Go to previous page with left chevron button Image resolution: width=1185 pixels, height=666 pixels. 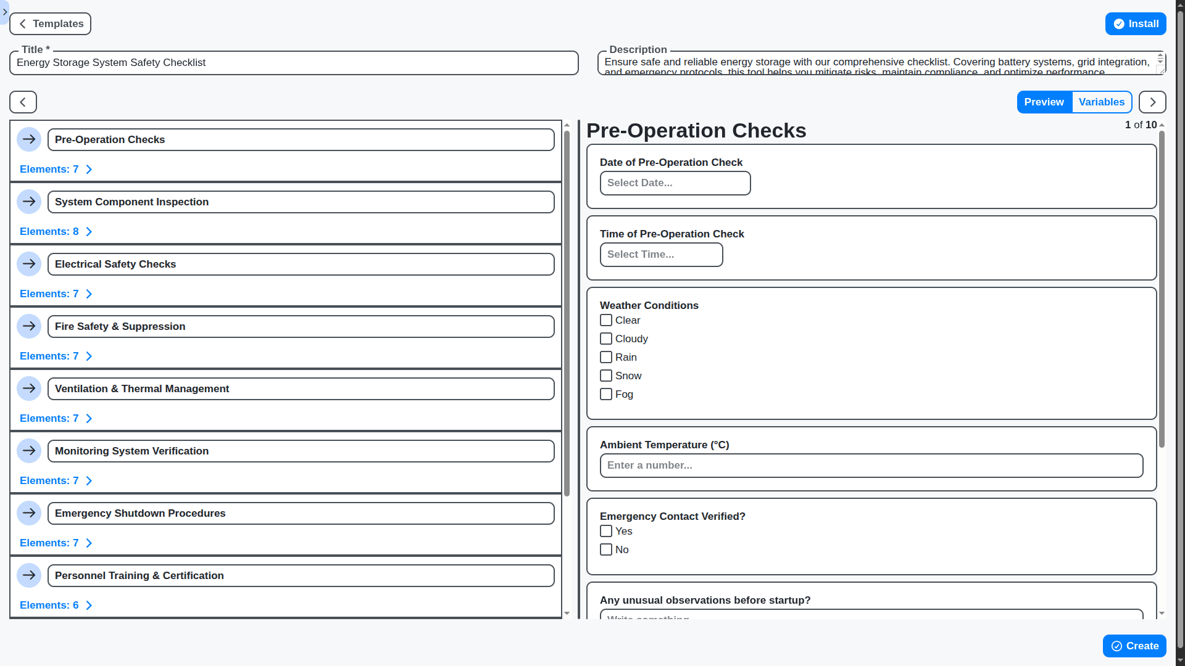[23, 102]
